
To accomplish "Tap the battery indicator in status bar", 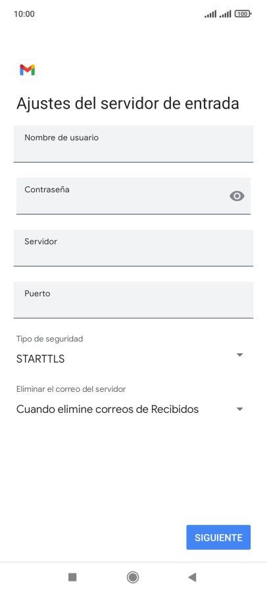I will click(243, 14).
